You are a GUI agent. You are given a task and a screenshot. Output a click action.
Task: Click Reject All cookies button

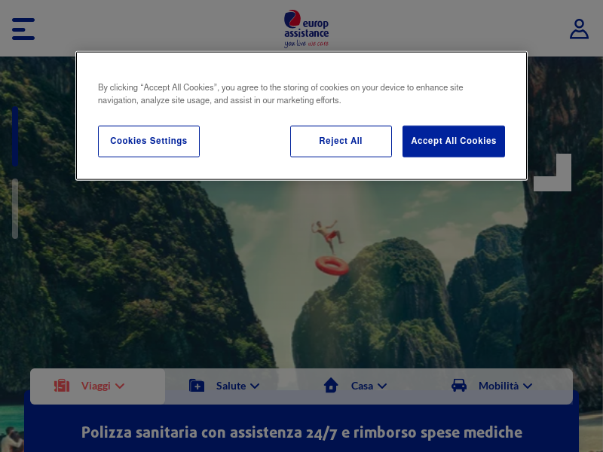[x=341, y=141]
